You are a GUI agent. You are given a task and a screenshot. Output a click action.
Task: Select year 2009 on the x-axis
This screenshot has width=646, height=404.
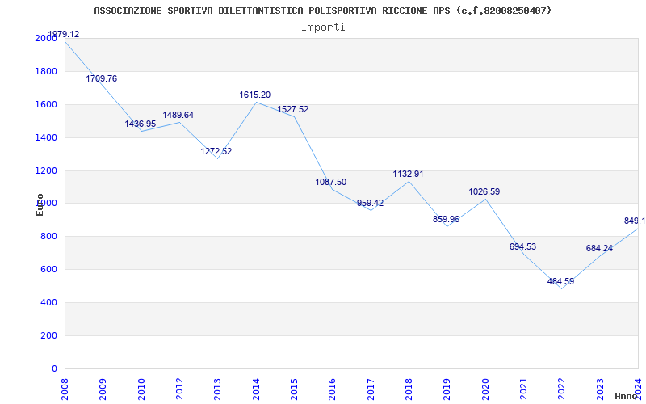tap(103, 389)
